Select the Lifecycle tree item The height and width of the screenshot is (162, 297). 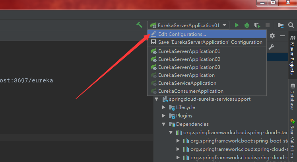coord(185,107)
